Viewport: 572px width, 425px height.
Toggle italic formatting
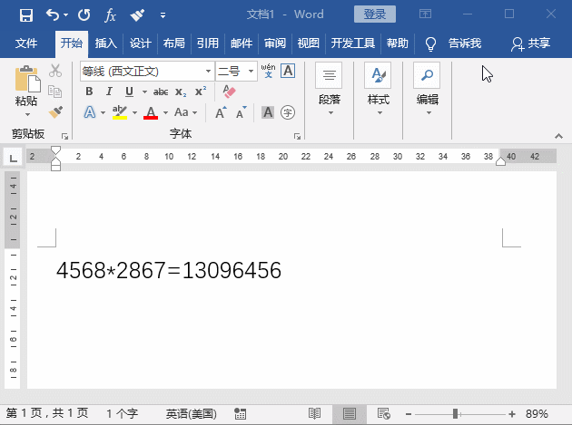point(109,92)
